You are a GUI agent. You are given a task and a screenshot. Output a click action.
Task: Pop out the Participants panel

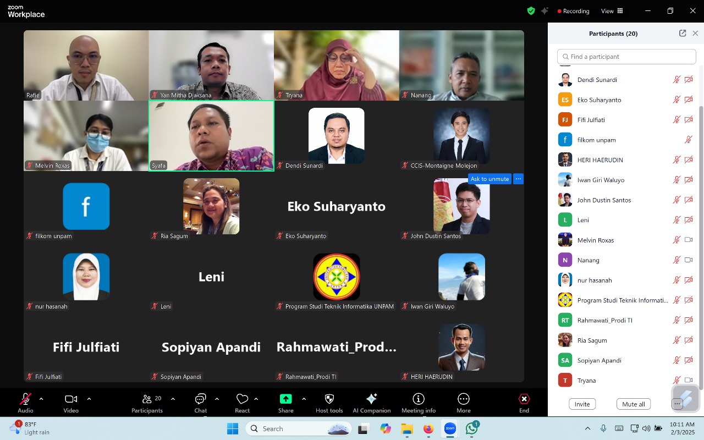tap(683, 34)
